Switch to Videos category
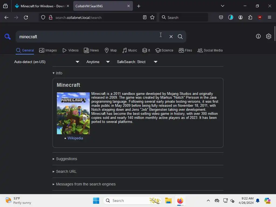This screenshot has width=276, height=207. tap(71, 50)
